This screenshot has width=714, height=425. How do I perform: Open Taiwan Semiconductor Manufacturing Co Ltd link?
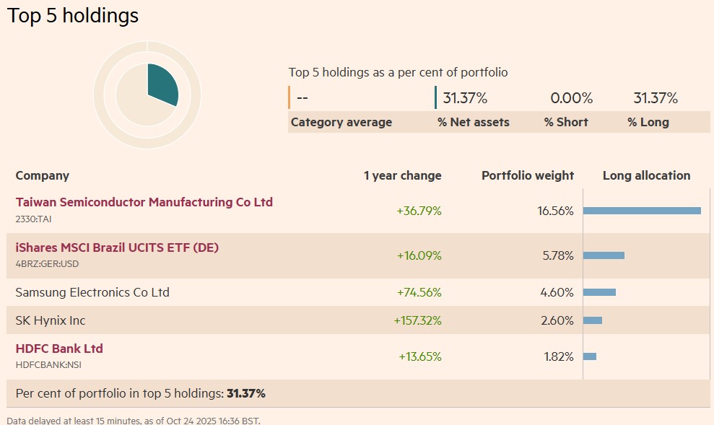pos(144,203)
